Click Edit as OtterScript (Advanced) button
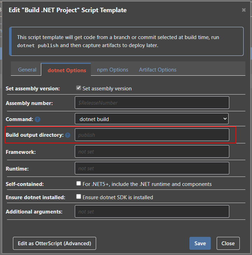 click(x=54, y=243)
